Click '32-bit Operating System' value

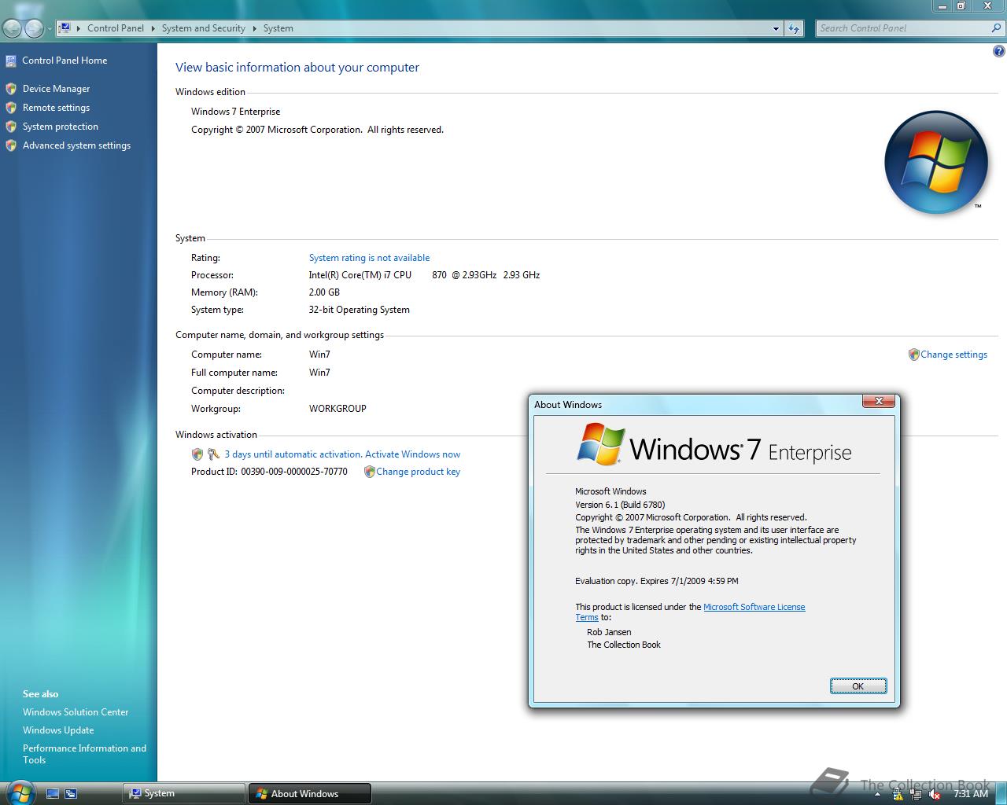pyautogui.click(x=359, y=310)
